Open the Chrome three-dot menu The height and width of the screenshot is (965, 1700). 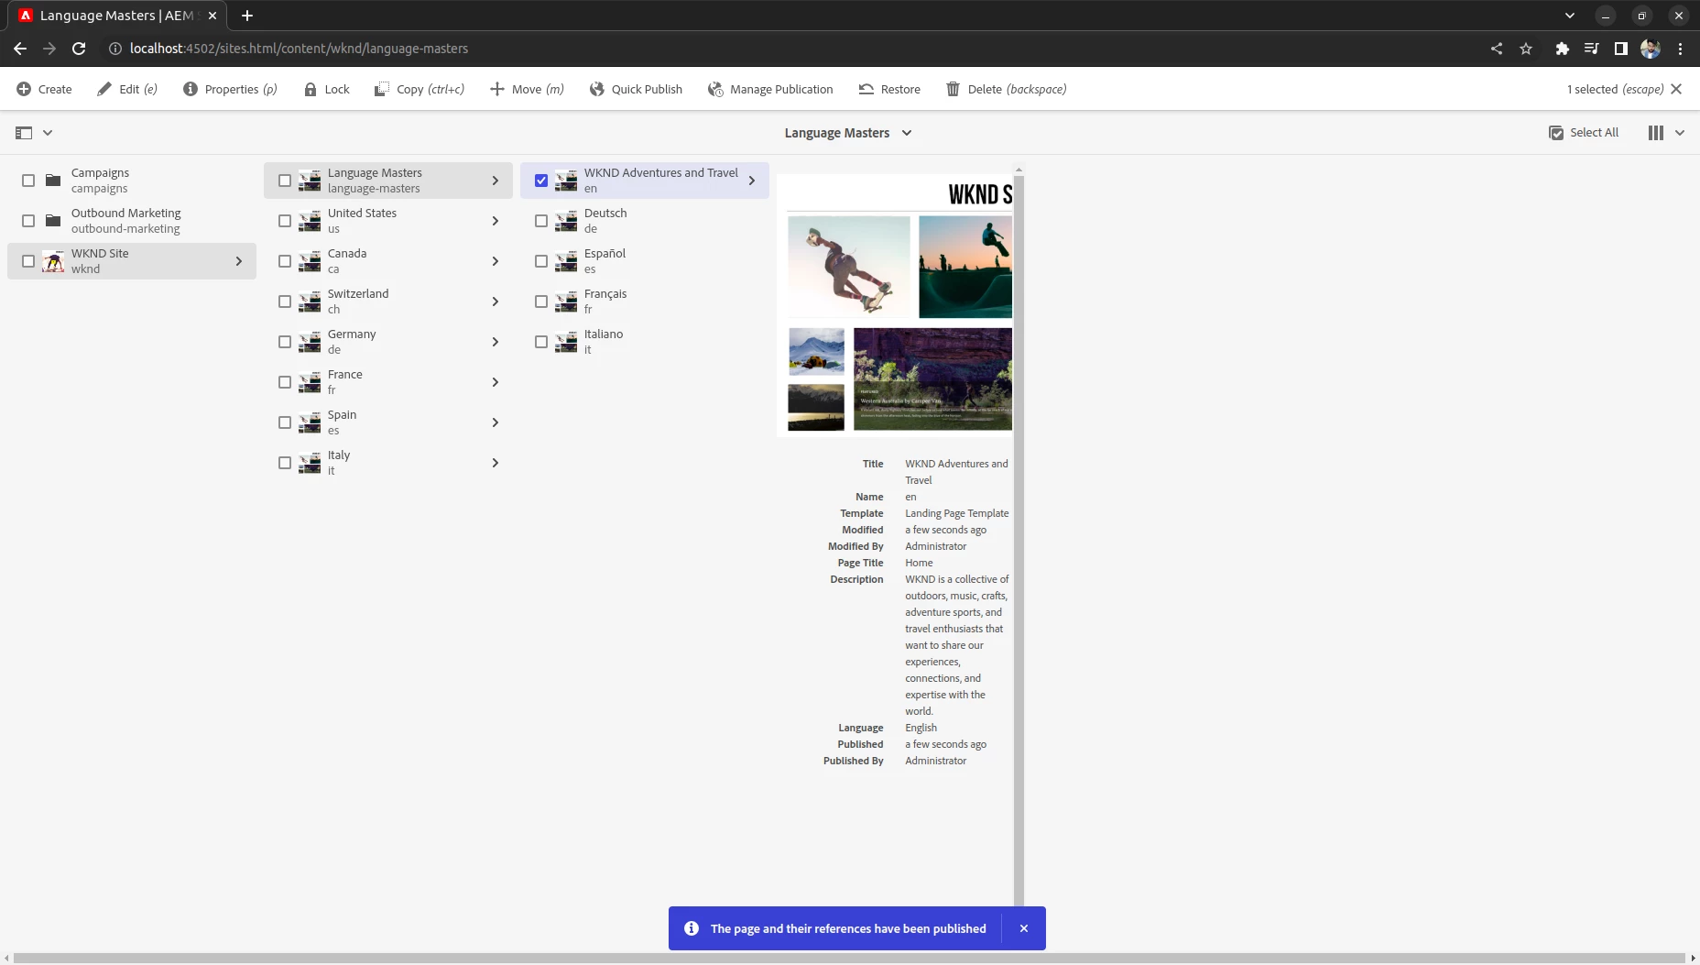click(1680, 49)
